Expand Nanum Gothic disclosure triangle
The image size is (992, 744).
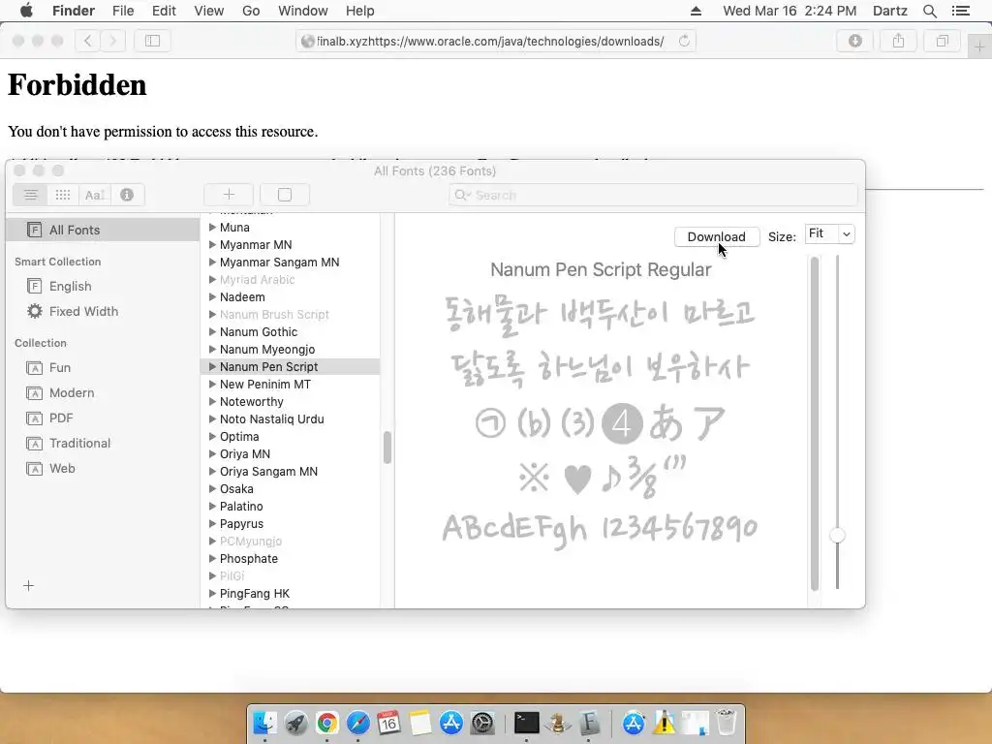coord(212,331)
